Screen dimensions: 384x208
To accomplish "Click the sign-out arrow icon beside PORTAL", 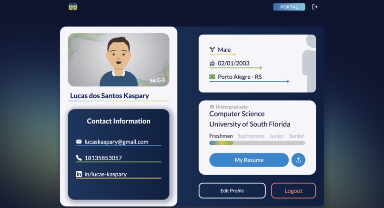I will [x=315, y=7].
